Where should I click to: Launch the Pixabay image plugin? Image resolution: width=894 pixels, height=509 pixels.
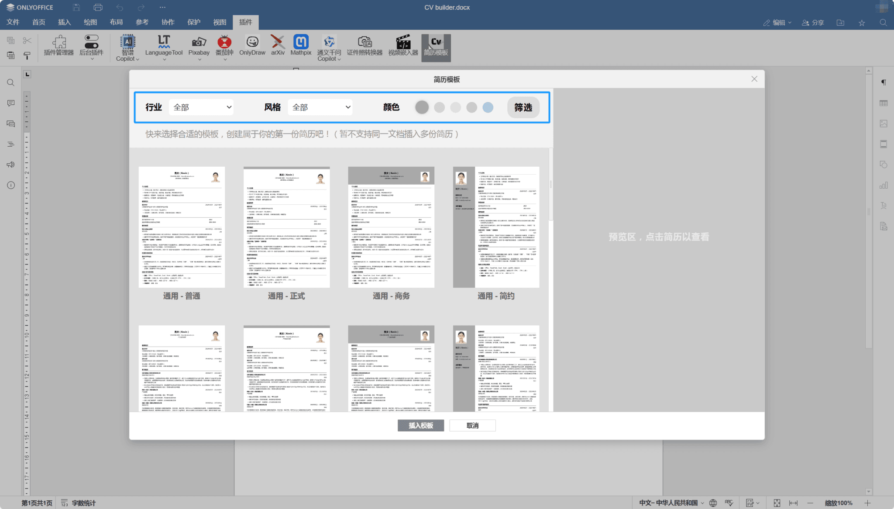199,46
